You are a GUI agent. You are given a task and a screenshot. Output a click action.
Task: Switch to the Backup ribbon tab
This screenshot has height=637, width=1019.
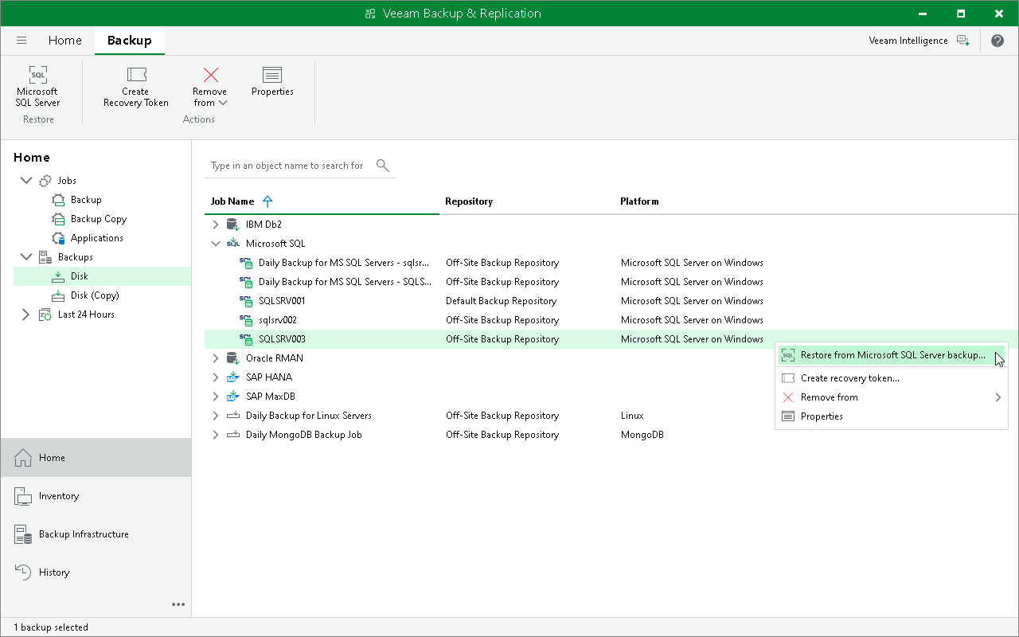pos(130,41)
